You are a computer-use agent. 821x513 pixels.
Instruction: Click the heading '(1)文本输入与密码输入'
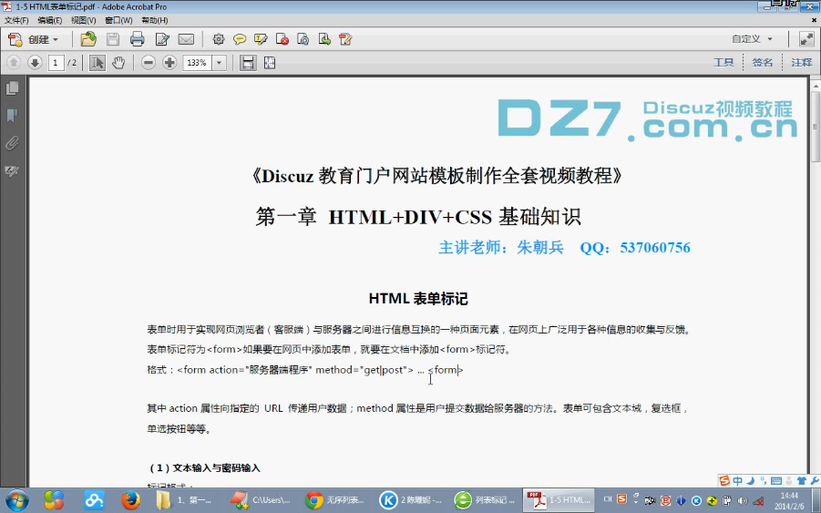click(205, 467)
